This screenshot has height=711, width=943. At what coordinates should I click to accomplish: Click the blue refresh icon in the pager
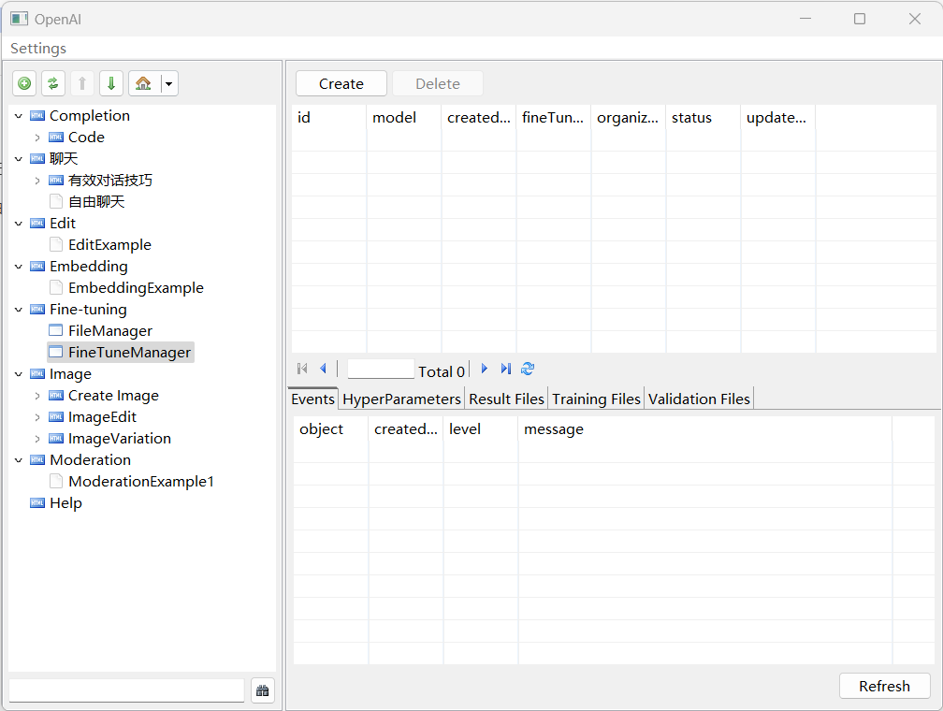tap(528, 369)
